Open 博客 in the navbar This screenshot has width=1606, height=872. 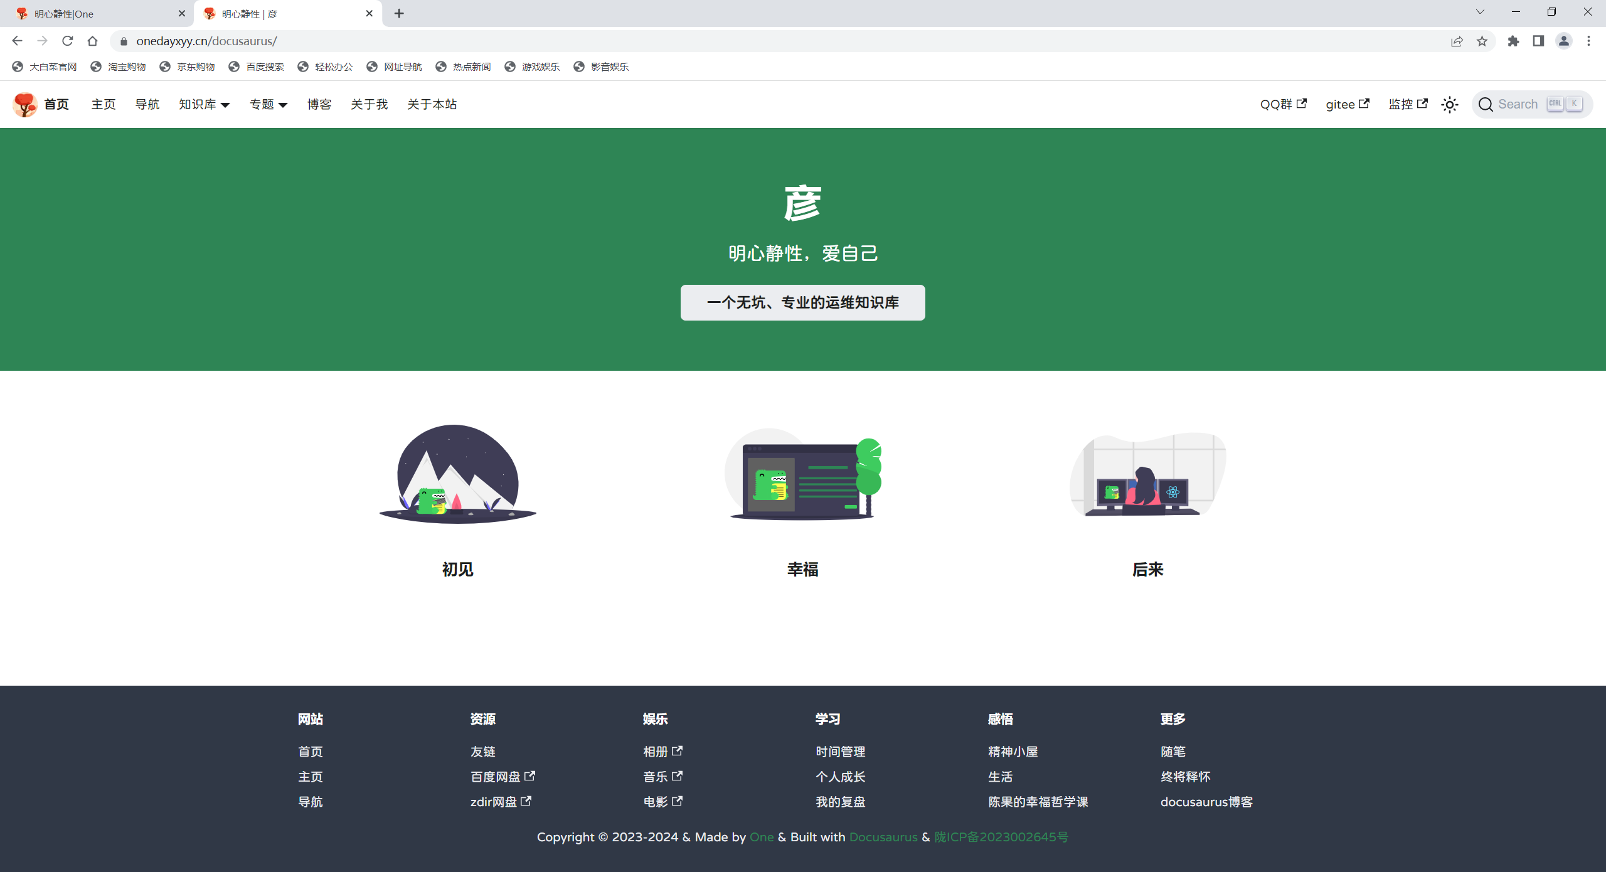coord(319,105)
